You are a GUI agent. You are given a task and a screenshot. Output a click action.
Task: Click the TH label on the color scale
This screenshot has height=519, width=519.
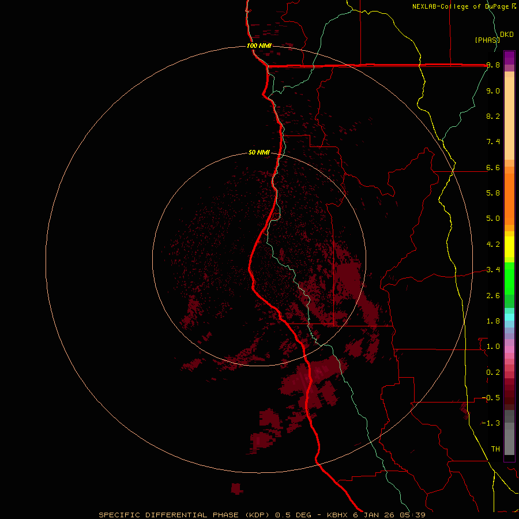(495, 449)
